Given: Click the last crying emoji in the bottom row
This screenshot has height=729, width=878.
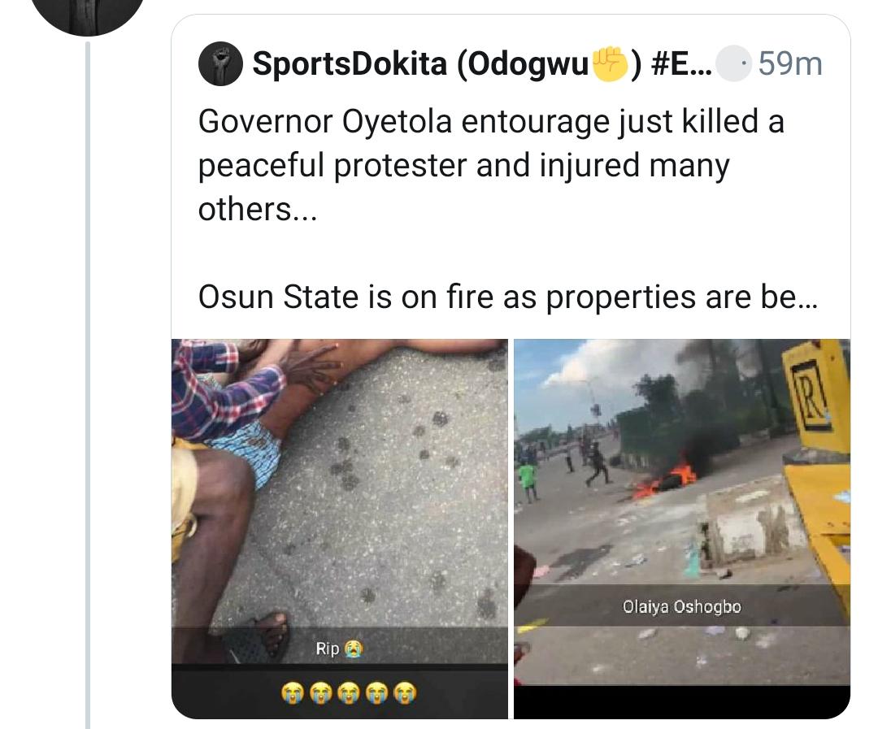Looking at the screenshot, I should click(404, 692).
